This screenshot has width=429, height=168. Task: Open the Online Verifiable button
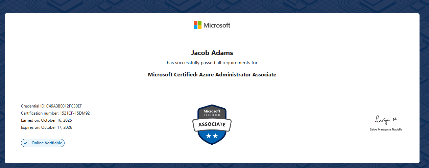43,143
